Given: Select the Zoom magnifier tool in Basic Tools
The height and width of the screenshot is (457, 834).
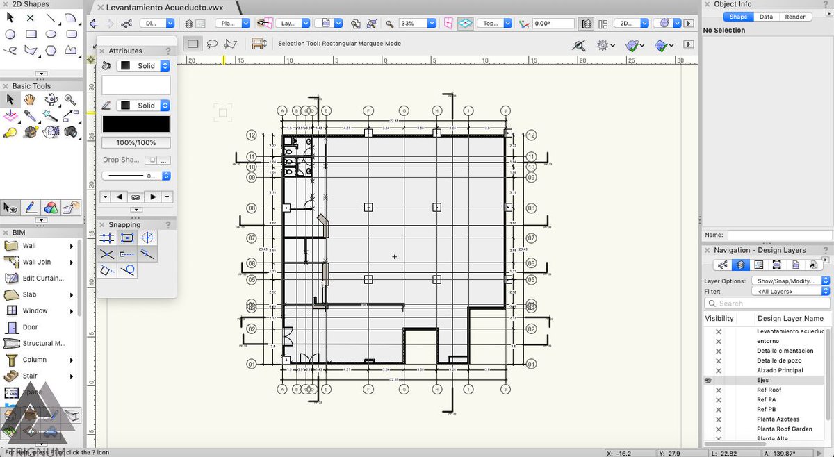Looking at the screenshot, I should click(x=70, y=101).
